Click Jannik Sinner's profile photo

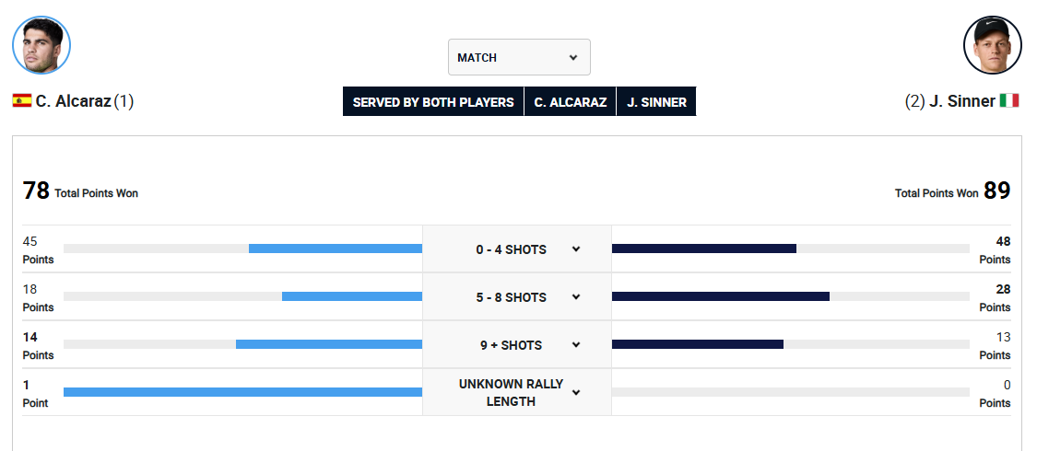click(993, 45)
